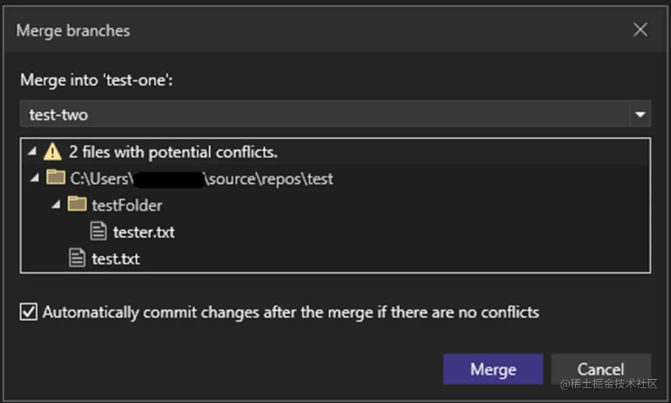Click the file icon beside tester.txt

tap(99, 231)
